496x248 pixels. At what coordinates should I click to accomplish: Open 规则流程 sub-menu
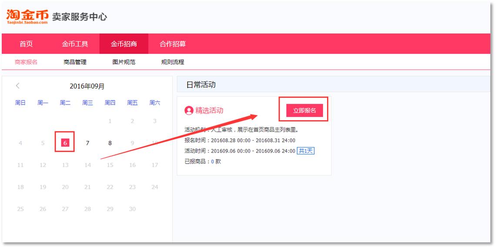pyautogui.click(x=173, y=62)
